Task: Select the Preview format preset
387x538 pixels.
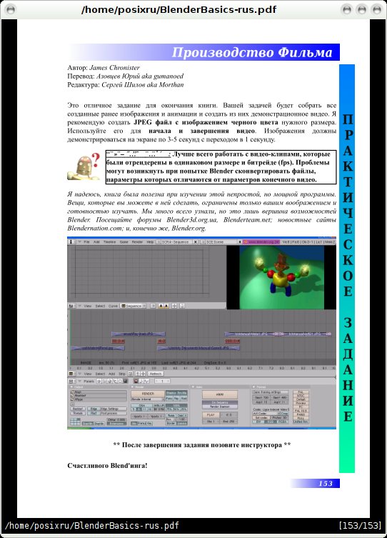Action: point(301,403)
